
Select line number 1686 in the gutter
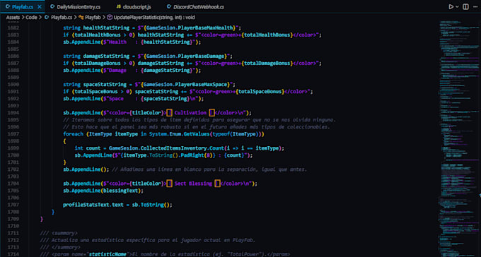[13, 56]
